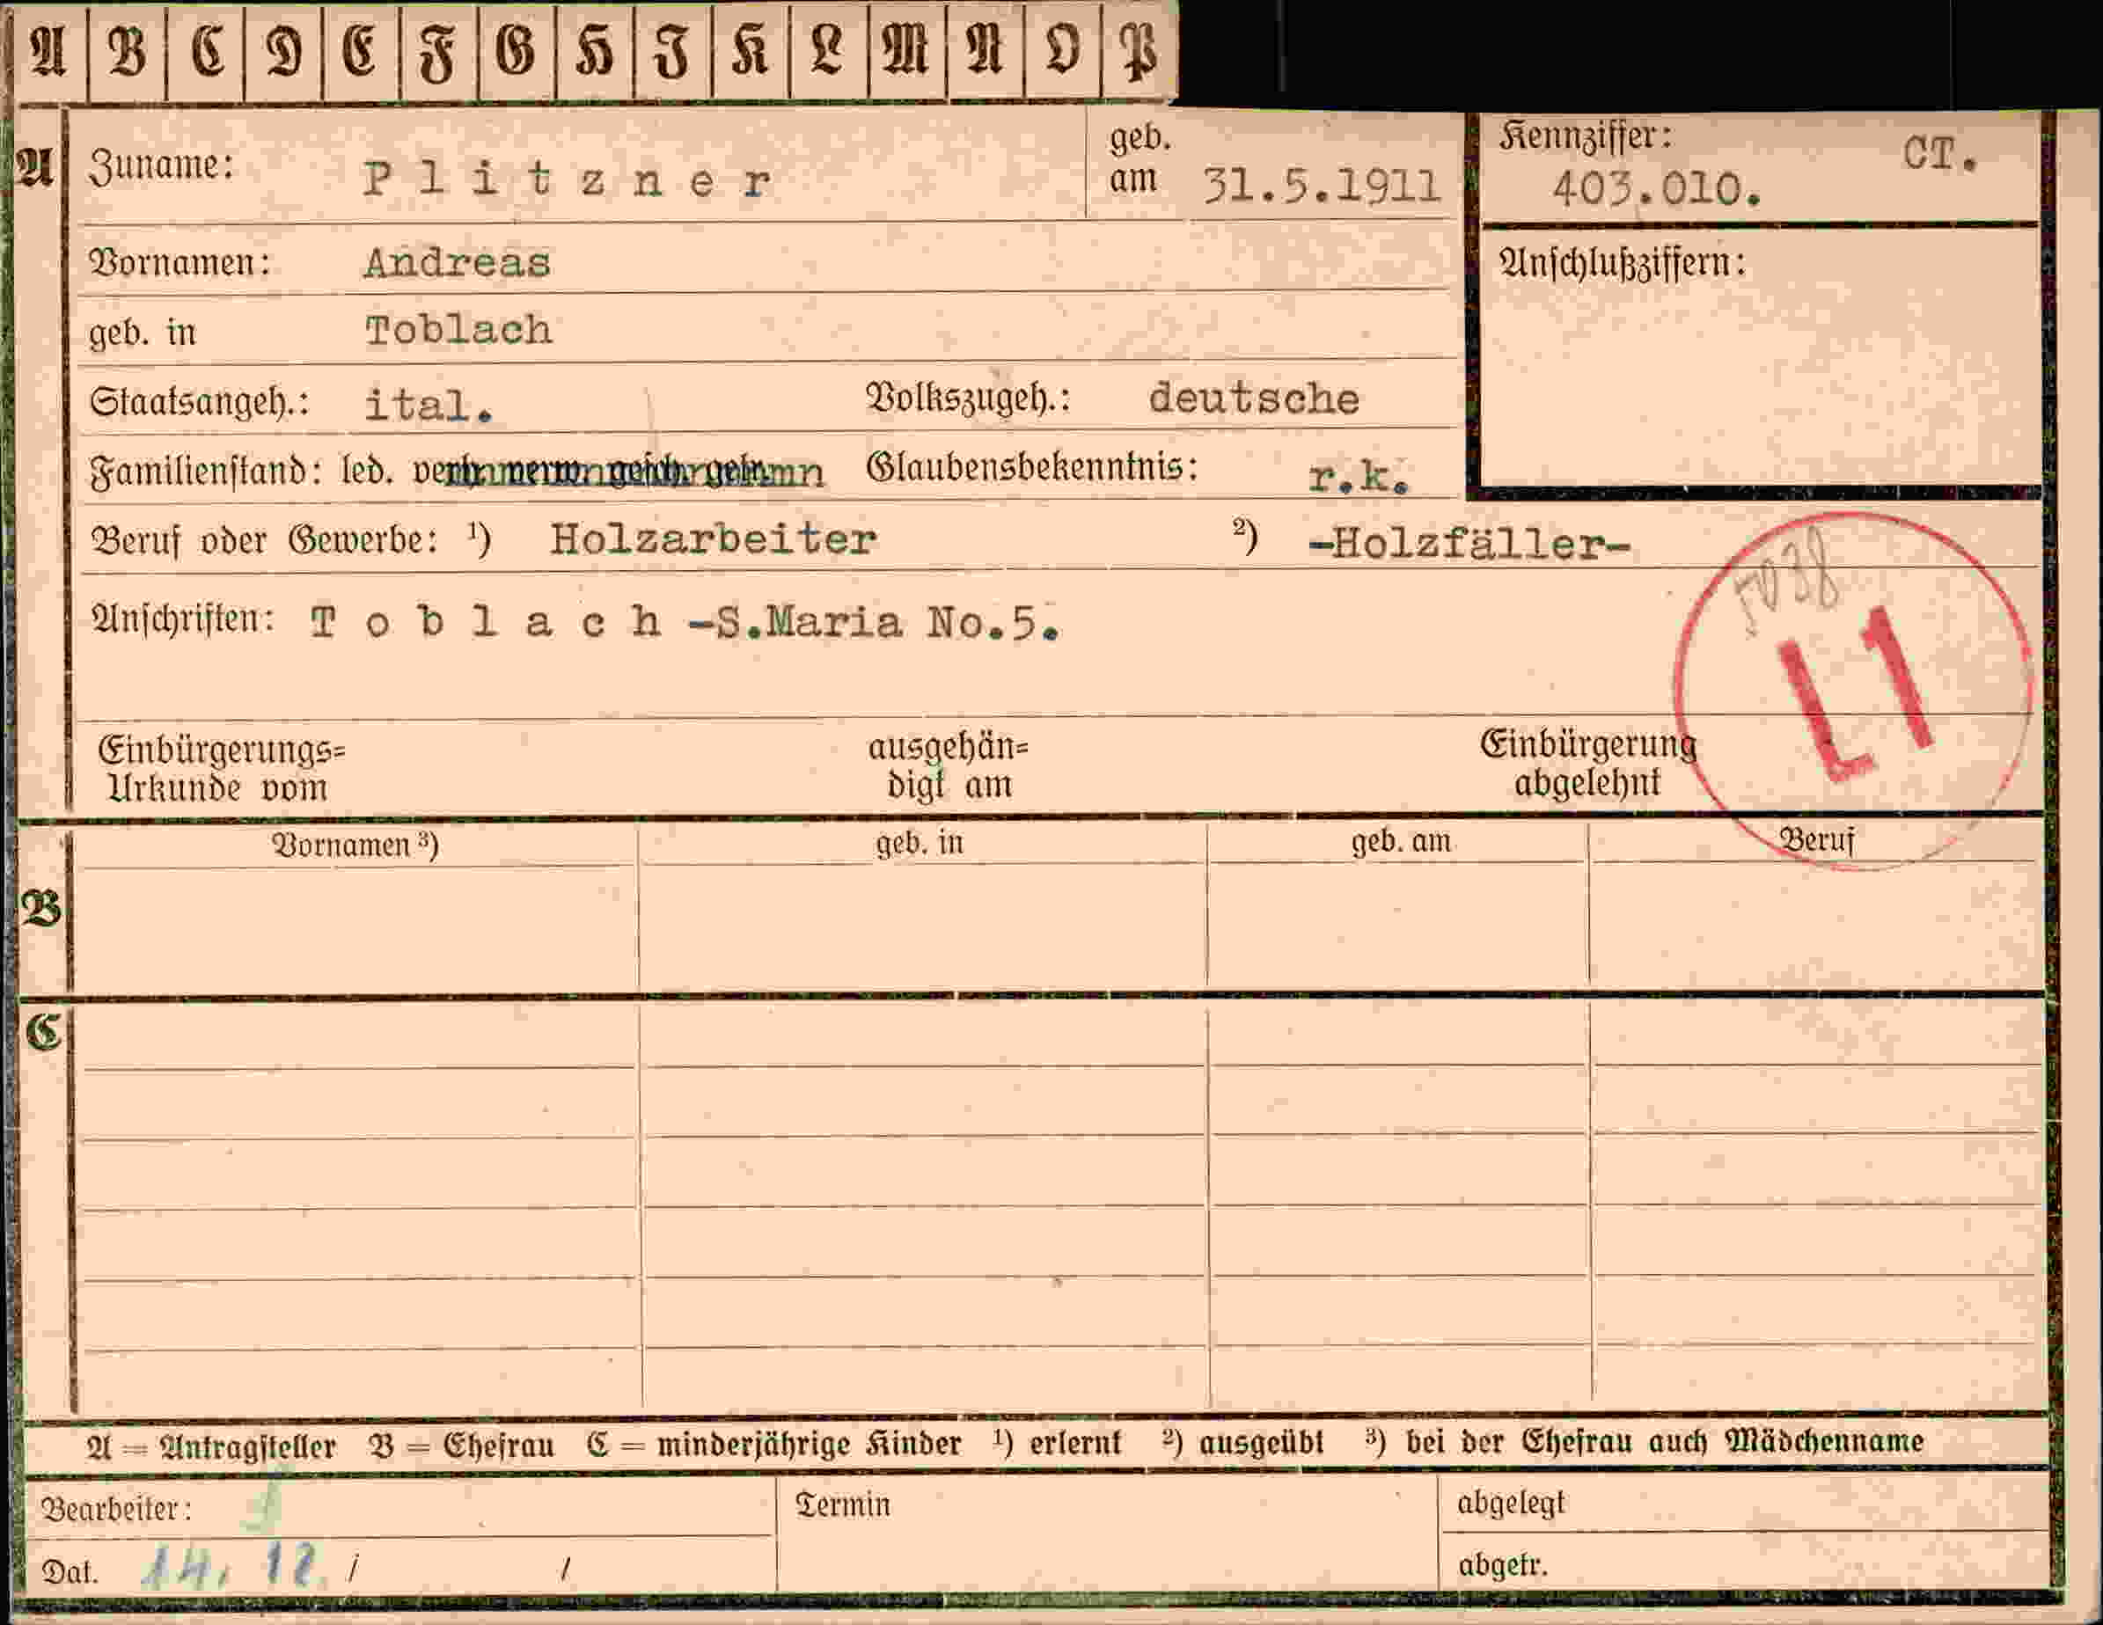This screenshot has width=2103, height=1625.
Task: Click the birth date "31.5.1911"
Action: pos(1323,186)
